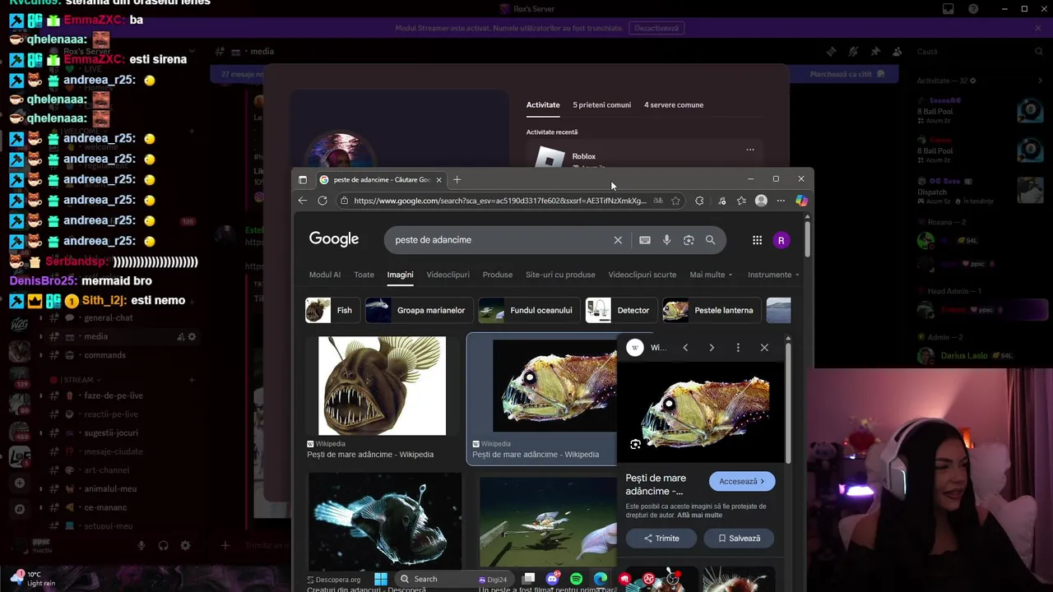
Task: Close the image preview panel
Action: click(x=764, y=348)
